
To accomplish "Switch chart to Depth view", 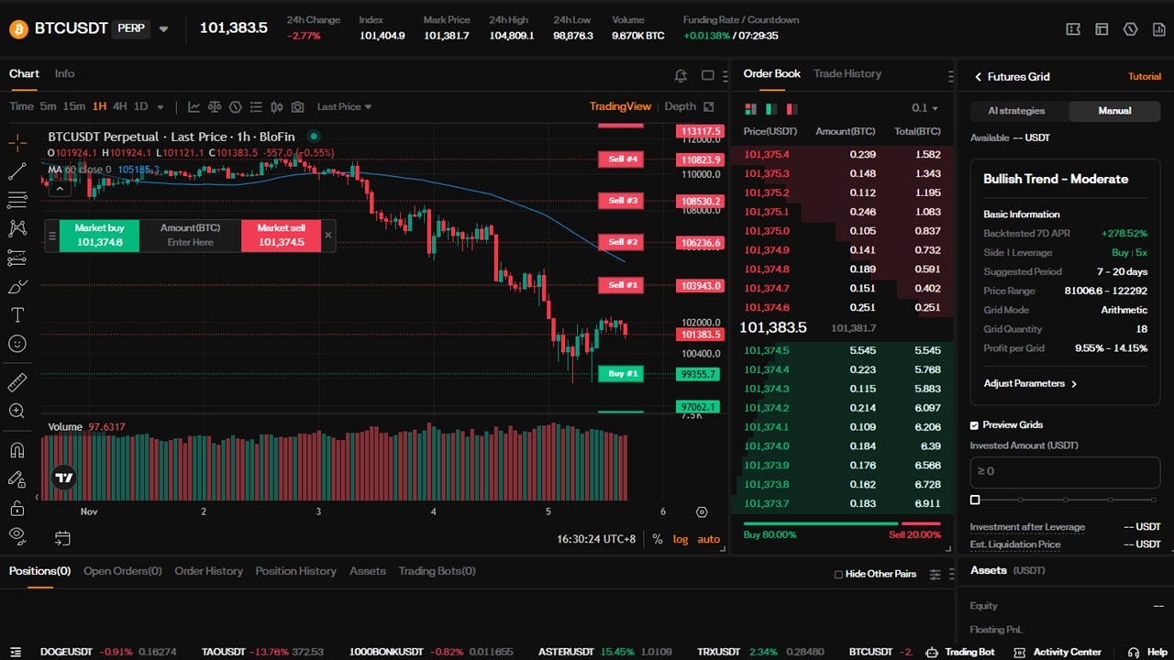I will pos(680,106).
